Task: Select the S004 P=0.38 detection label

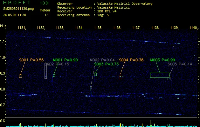Action: (131, 60)
